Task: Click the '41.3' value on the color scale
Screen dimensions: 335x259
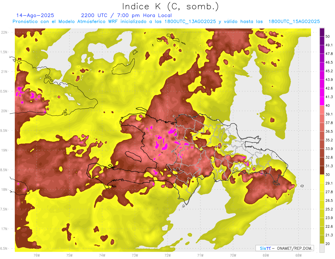Action: [329, 97]
